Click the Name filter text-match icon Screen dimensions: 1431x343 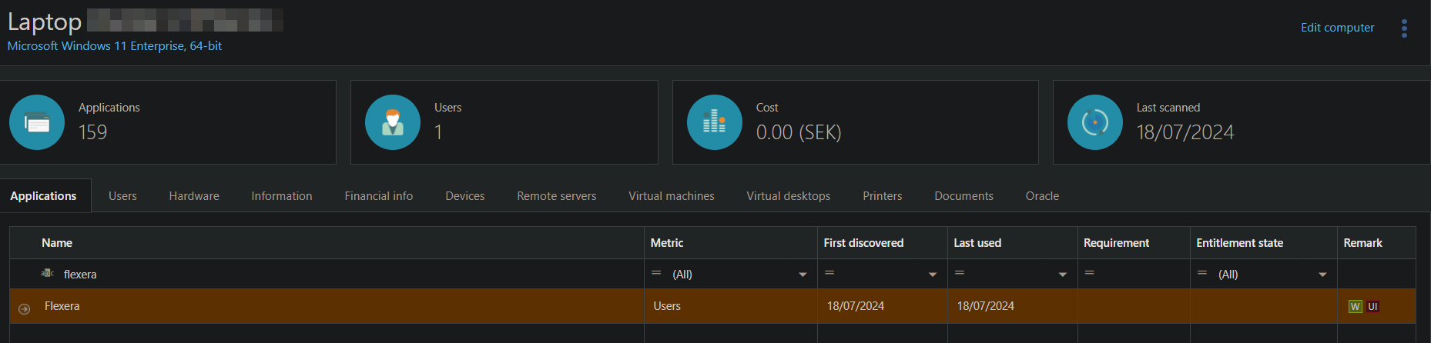coord(47,274)
